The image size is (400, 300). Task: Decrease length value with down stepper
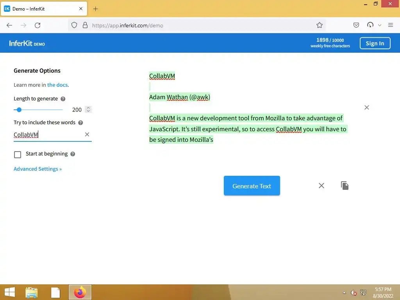(88, 111)
